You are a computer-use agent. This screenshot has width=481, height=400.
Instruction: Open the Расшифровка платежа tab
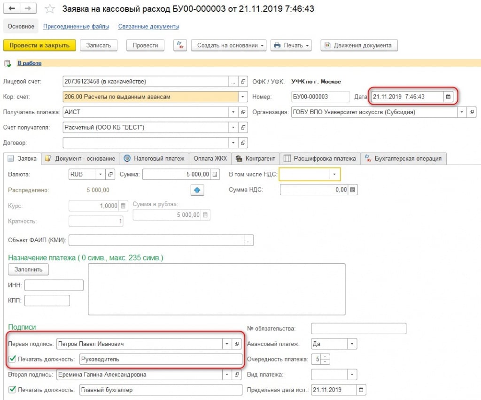coord(320,159)
